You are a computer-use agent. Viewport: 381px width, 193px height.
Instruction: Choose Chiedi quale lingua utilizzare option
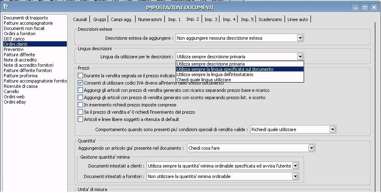tap(240, 80)
